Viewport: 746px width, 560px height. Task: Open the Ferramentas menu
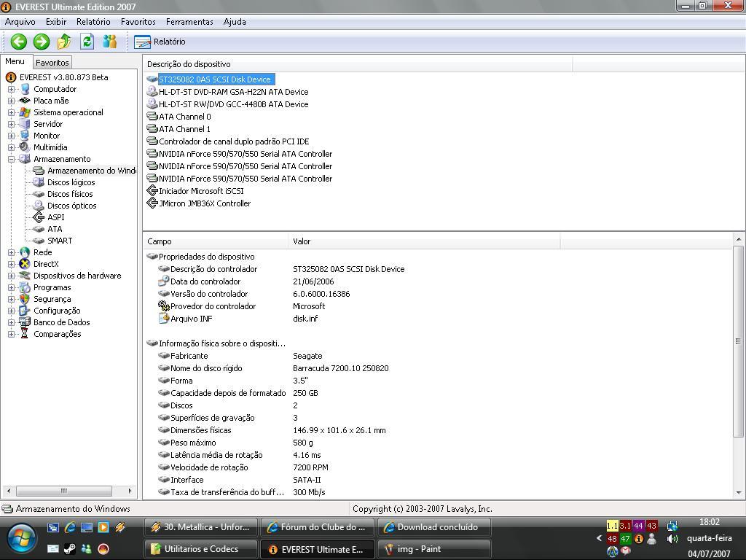tap(189, 22)
